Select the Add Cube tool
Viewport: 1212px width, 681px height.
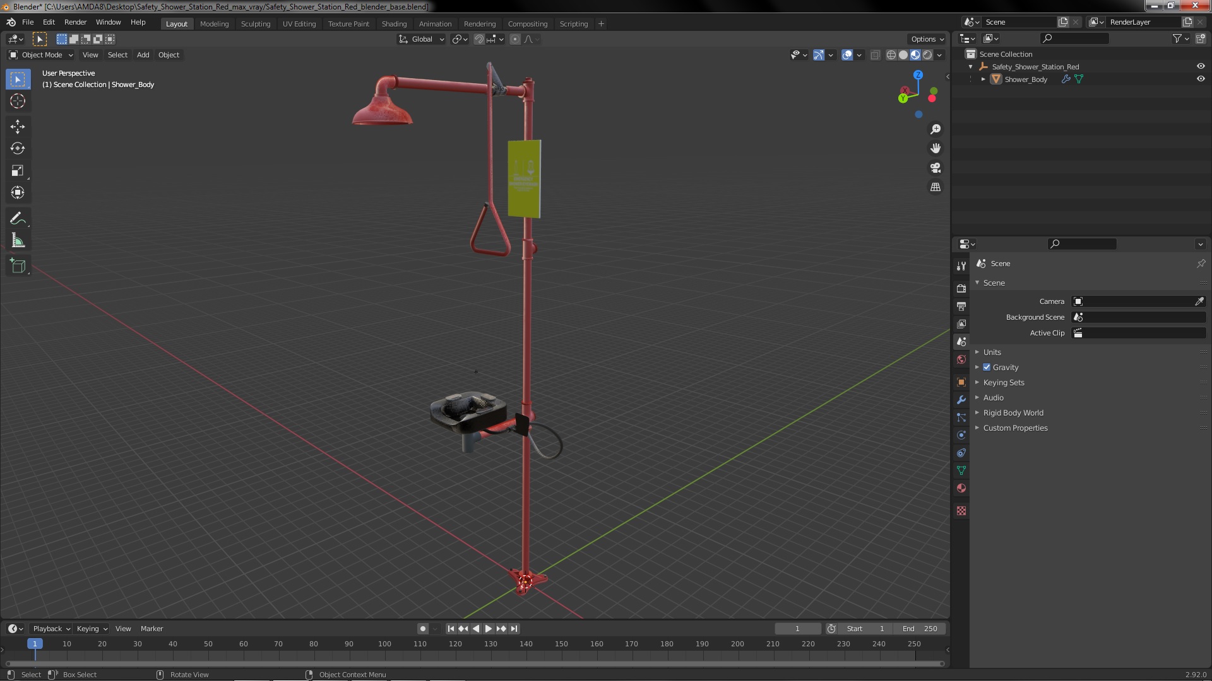pos(18,266)
